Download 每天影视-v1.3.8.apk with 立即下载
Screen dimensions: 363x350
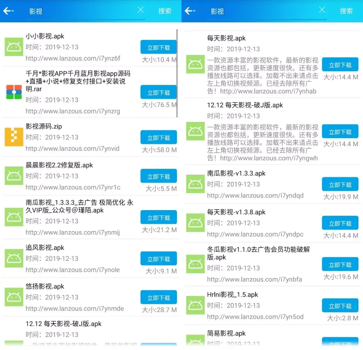tap(340, 223)
